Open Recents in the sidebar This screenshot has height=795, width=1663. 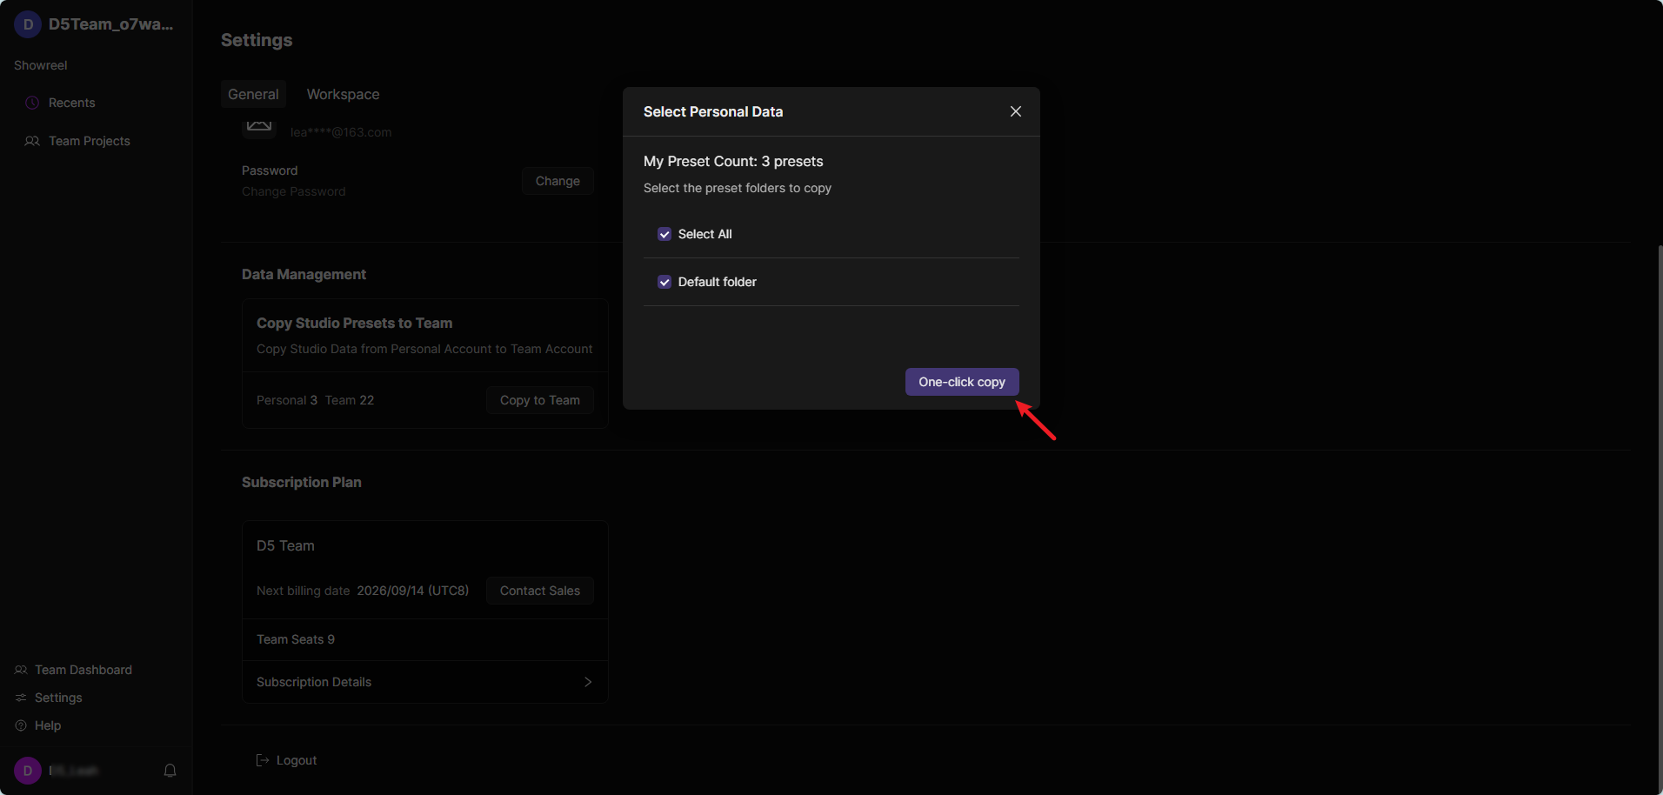click(72, 103)
